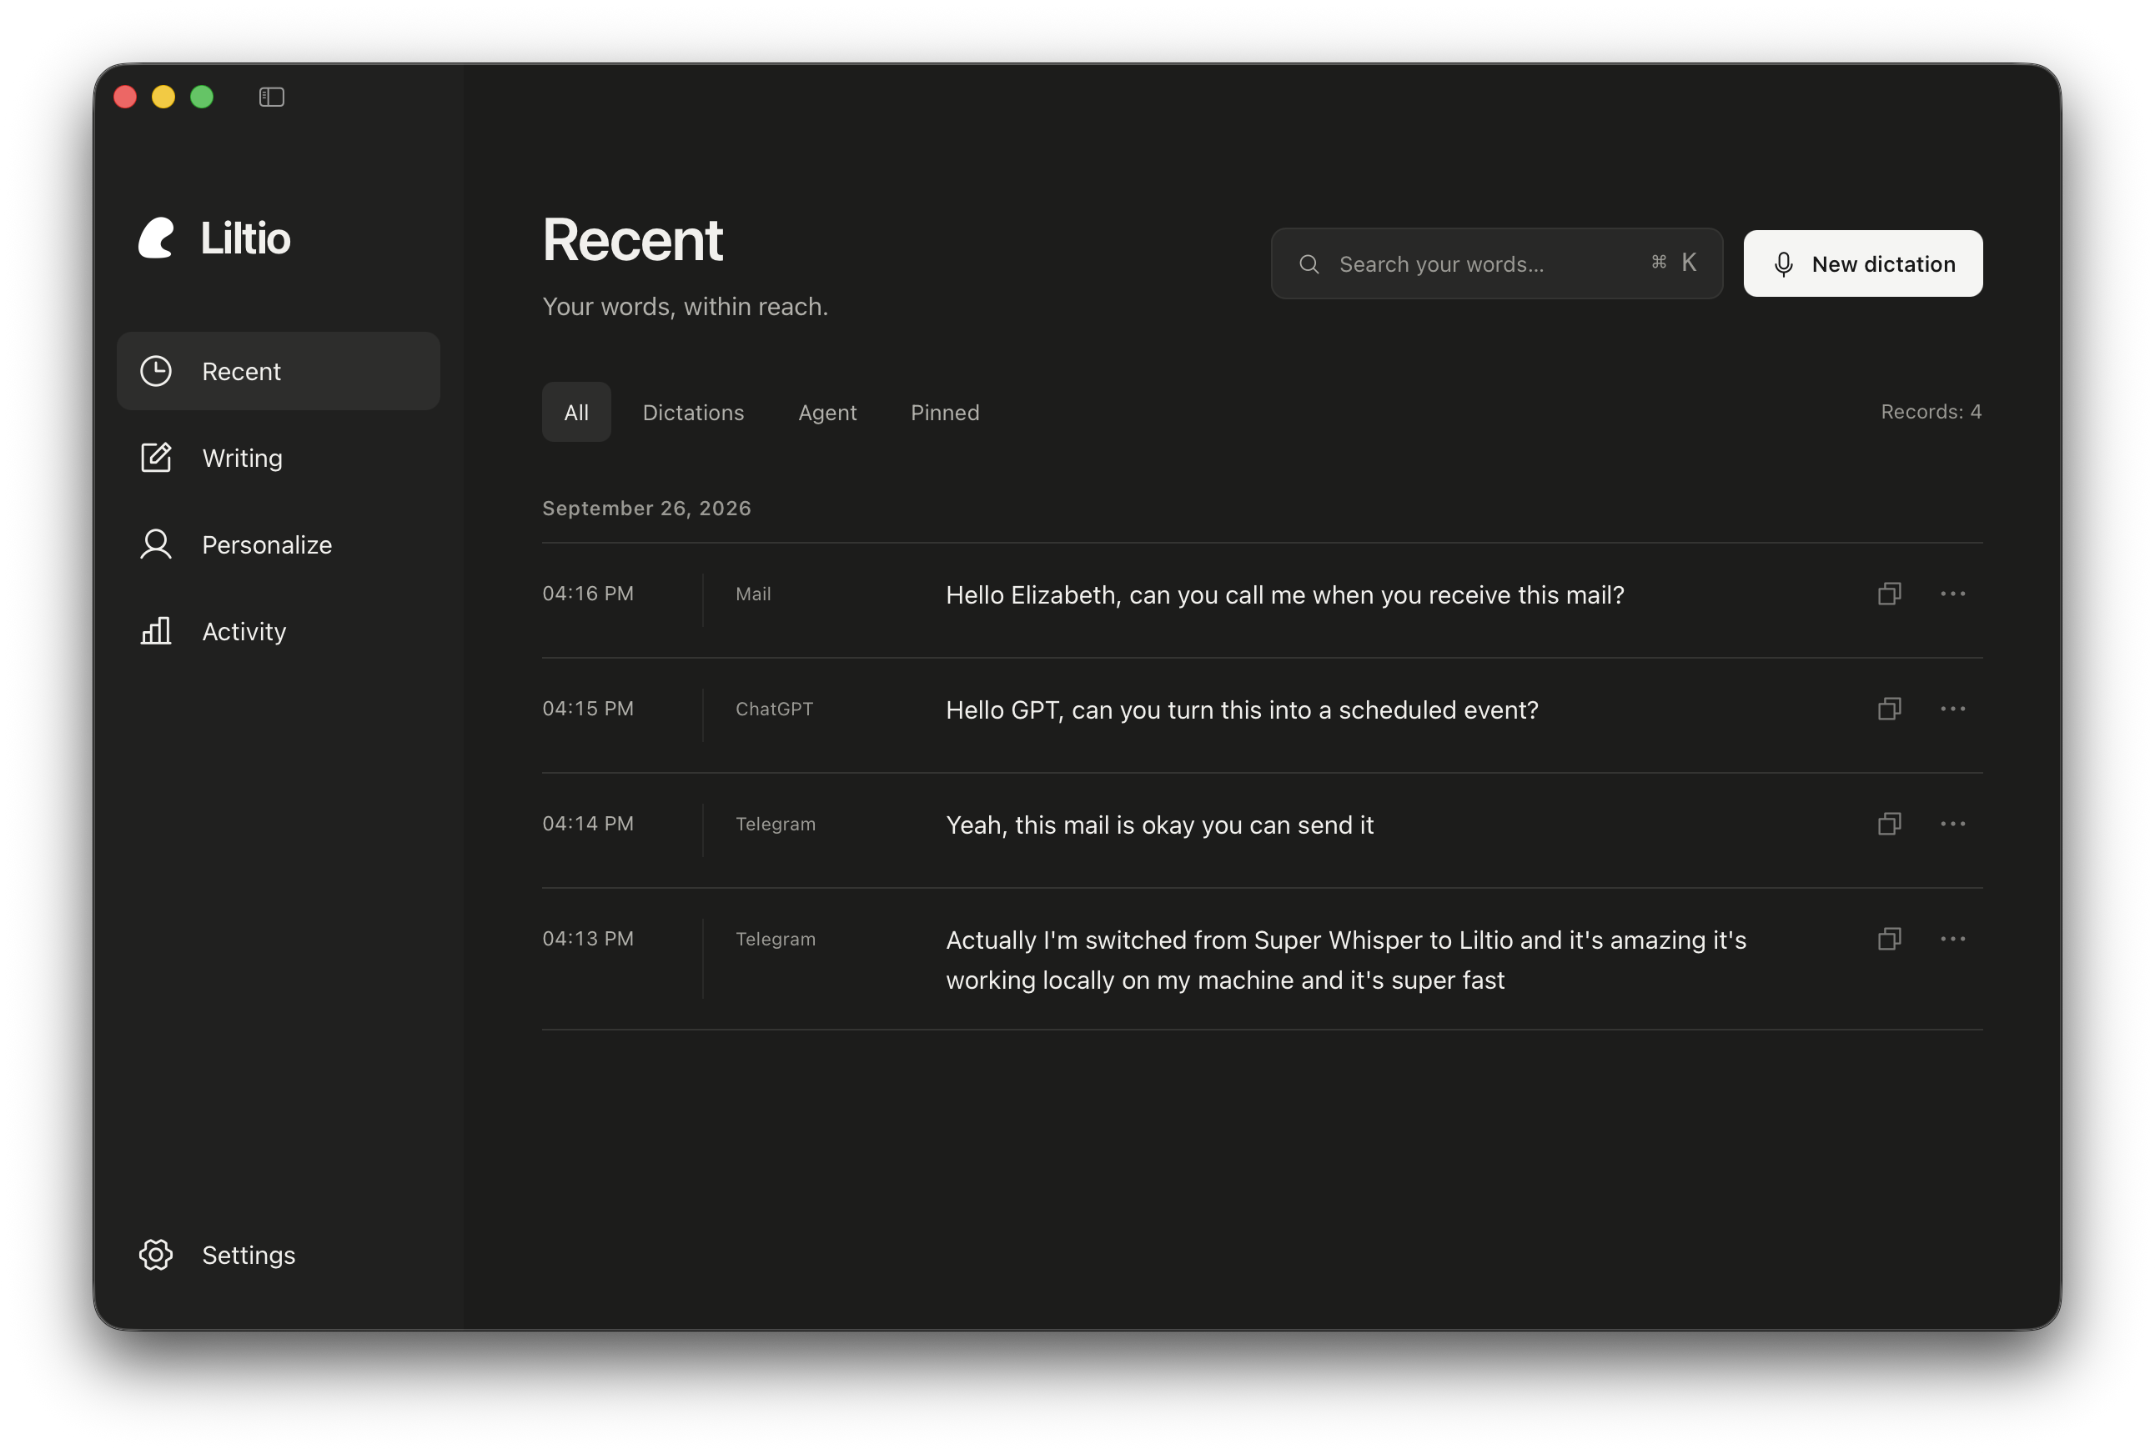Copy the 'Hello GPT' ChatGPT dictation

tap(1889, 708)
